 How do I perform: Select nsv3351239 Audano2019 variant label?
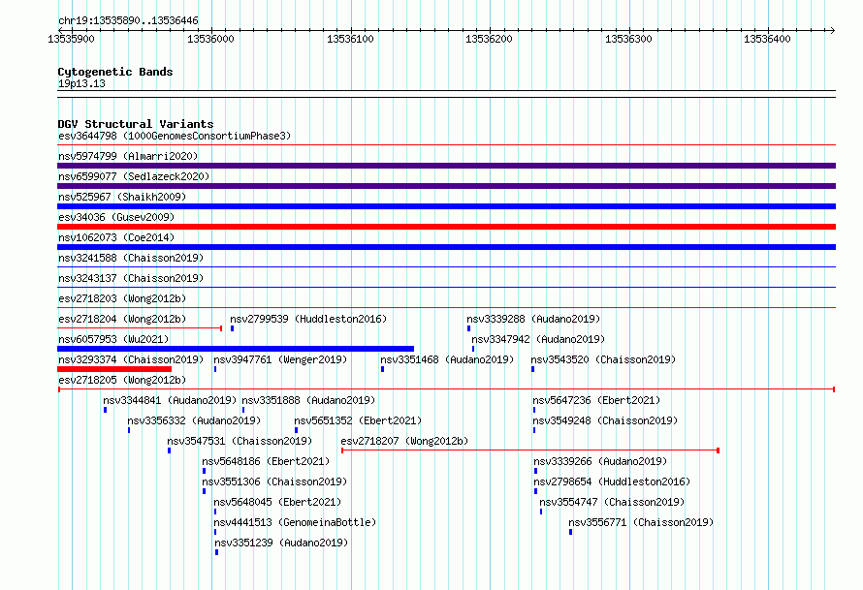pyautogui.click(x=281, y=543)
